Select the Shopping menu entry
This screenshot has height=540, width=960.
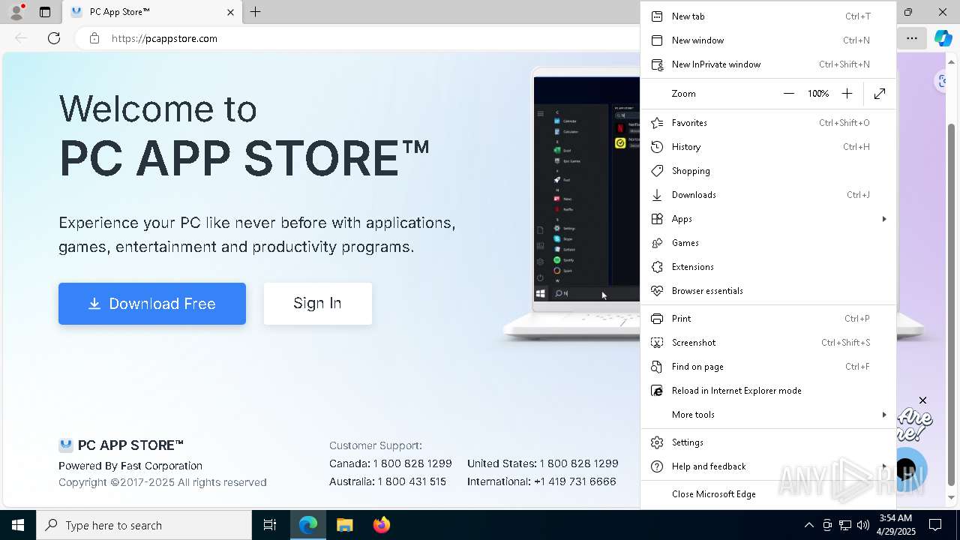pyautogui.click(x=768, y=171)
